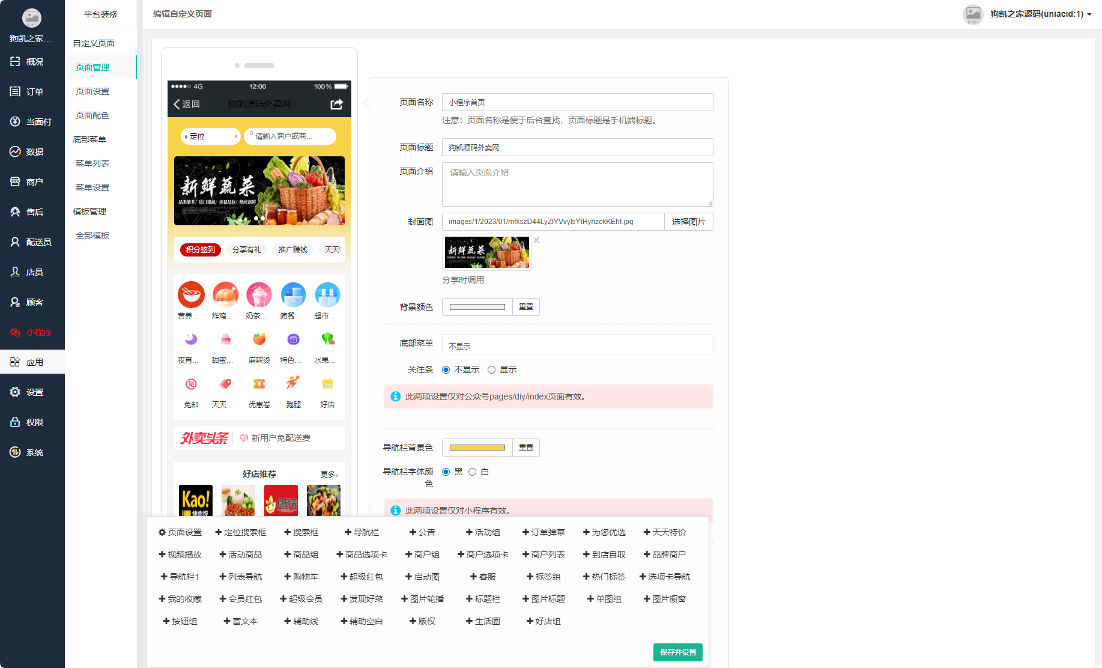Click 选择图片 to pick a cover
The image size is (1102, 668).
(689, 221)
